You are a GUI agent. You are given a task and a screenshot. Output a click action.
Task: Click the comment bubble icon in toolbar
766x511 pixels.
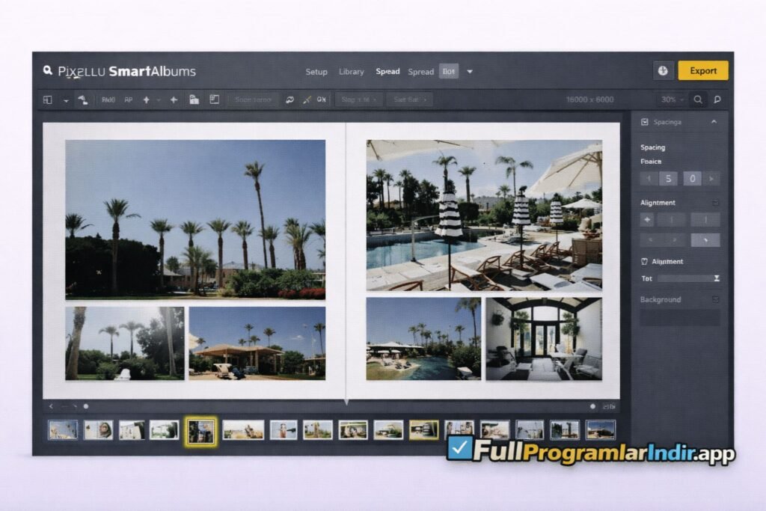tap(717, 100)
